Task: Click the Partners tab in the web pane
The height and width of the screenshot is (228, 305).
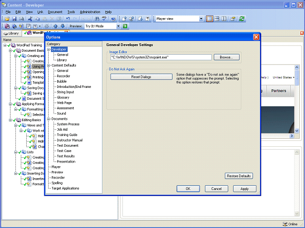Action: coord(278,91)
